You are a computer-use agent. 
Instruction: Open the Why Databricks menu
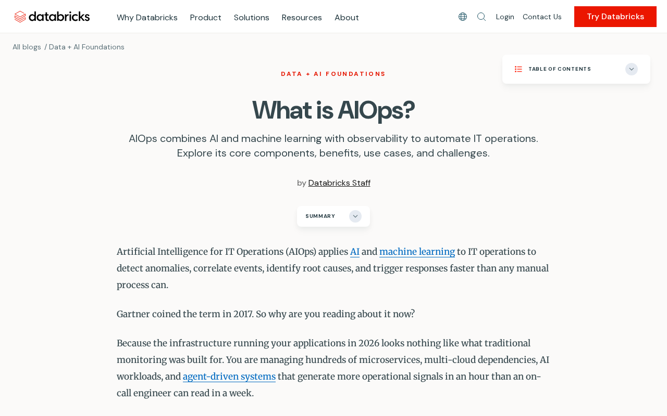[x=147, y=17]
